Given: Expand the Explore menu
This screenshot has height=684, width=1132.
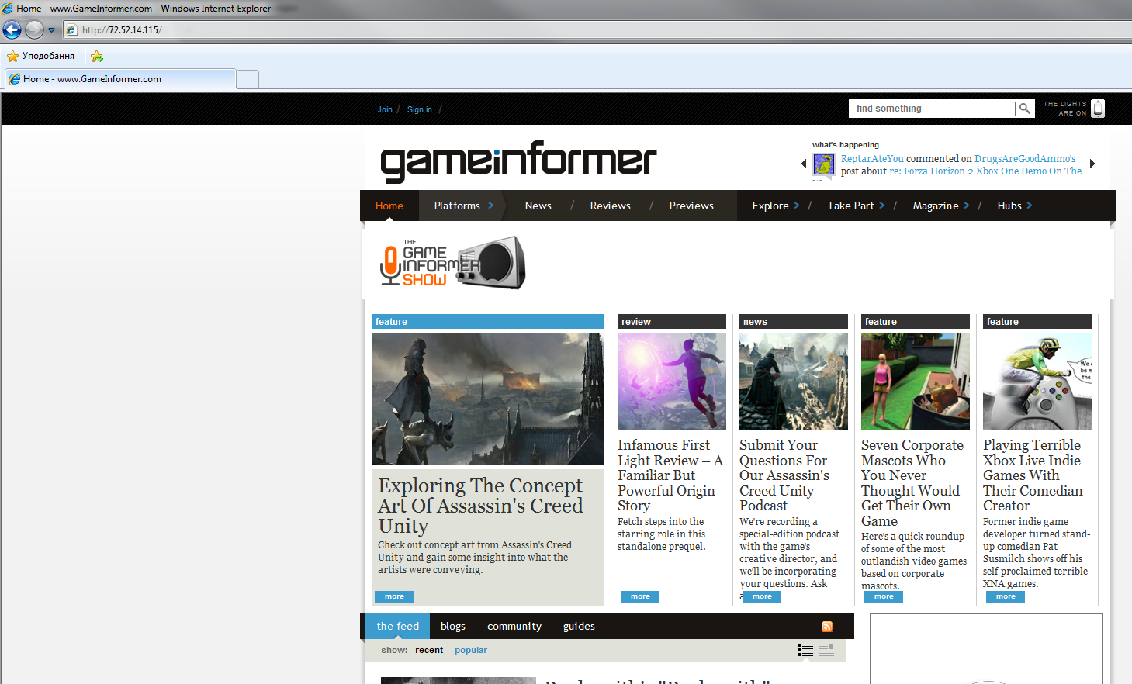Looking at the screenshot, I should (775, 206).
